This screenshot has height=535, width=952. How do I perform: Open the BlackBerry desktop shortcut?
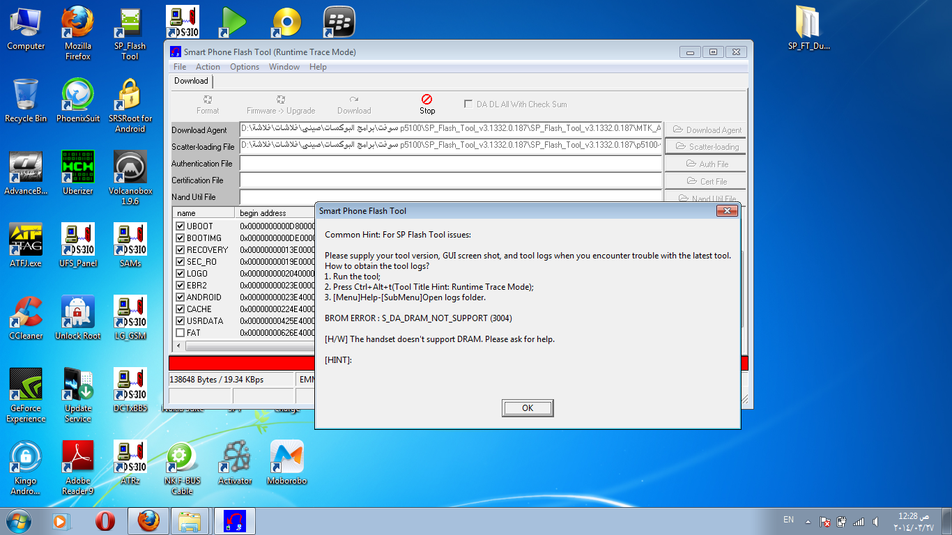coord(339,22)
